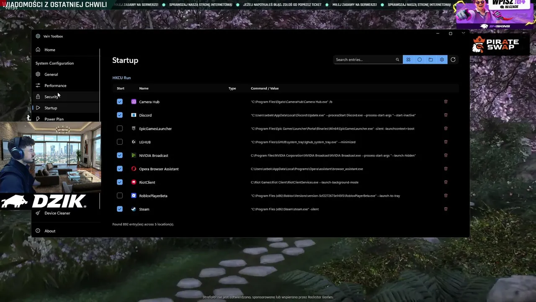This screenshot has height=302, width=536.
Task: Delete the Opera Browser Assistant entry
Action: click(446, 169)
